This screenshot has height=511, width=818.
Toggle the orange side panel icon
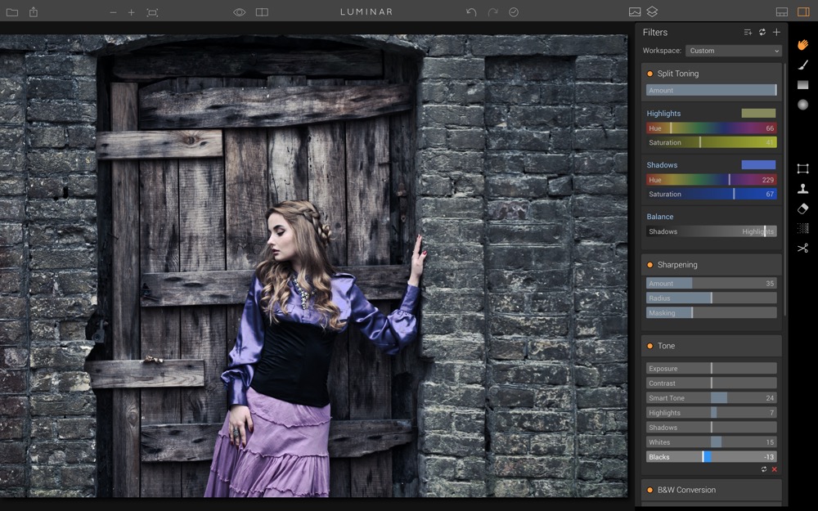[803, 12]
